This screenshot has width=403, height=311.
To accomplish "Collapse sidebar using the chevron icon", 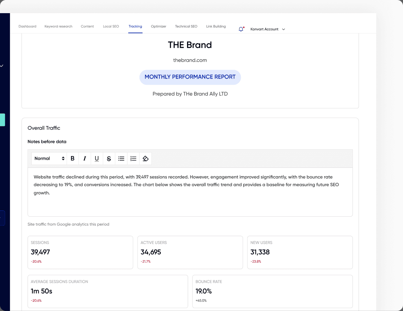I will (2, 66).
